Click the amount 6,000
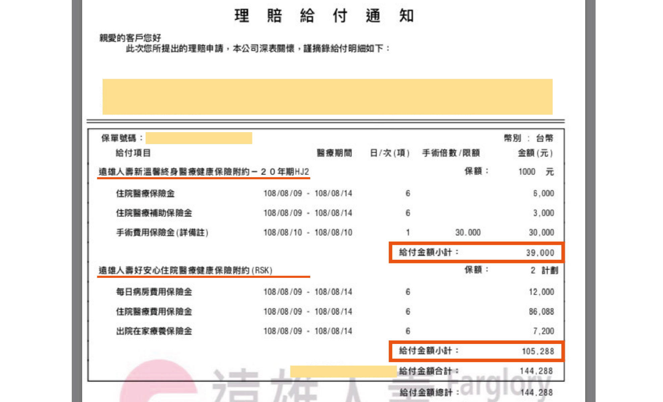Viewport: 663px width, 402px height. pos(544,193)
